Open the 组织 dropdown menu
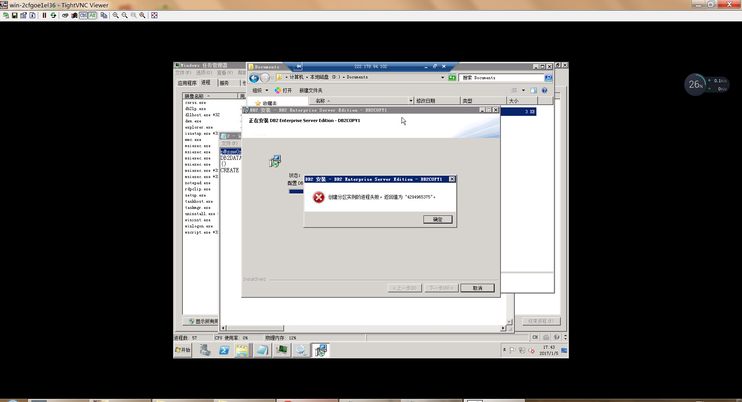The image size is (742, 402). point(260,90)
